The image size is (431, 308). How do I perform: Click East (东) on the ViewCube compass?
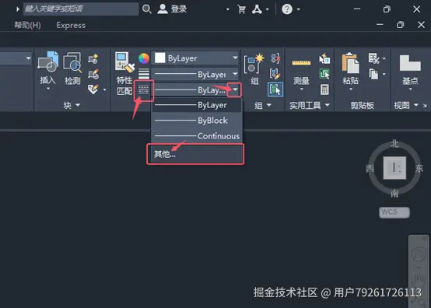419,168
